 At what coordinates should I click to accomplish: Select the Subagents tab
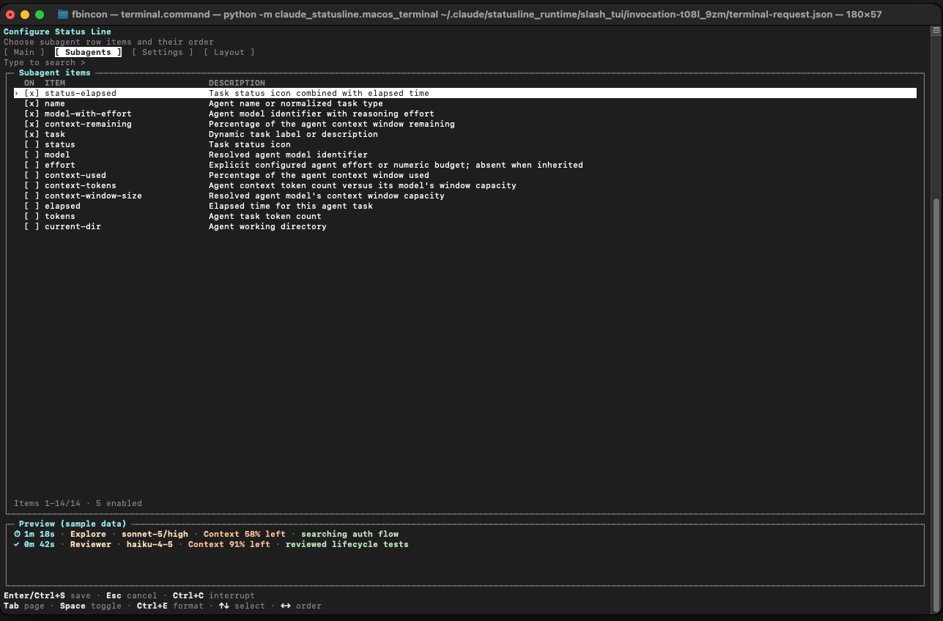[x=89, y=53]
